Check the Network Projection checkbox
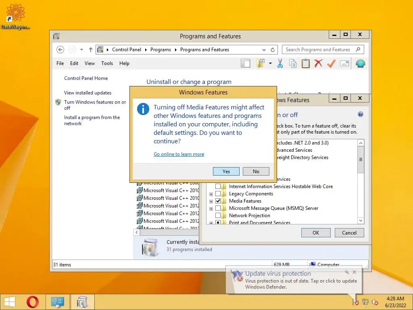Image resolution: width=413 pixels, height=310 pixels. 218,216
